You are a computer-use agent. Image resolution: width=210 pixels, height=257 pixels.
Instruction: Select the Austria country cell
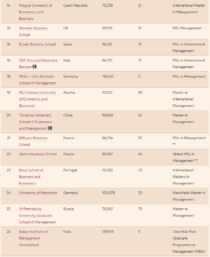(69, 92)
